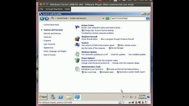Click the Power Options battery icon
This screenshot has height=106, width=189.
pyautogui.click(x=77, y=60)
